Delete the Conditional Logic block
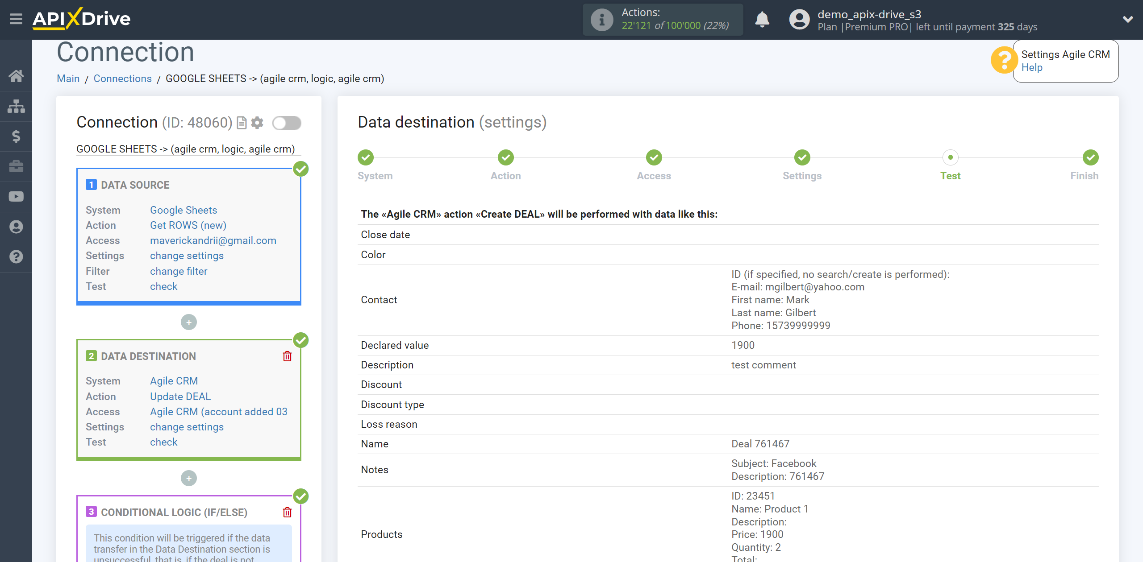1143x562 pixels. click(287, 512)
